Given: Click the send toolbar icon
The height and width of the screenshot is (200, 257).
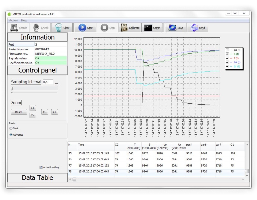Looking at the screenshot, I should click(194, 28).
